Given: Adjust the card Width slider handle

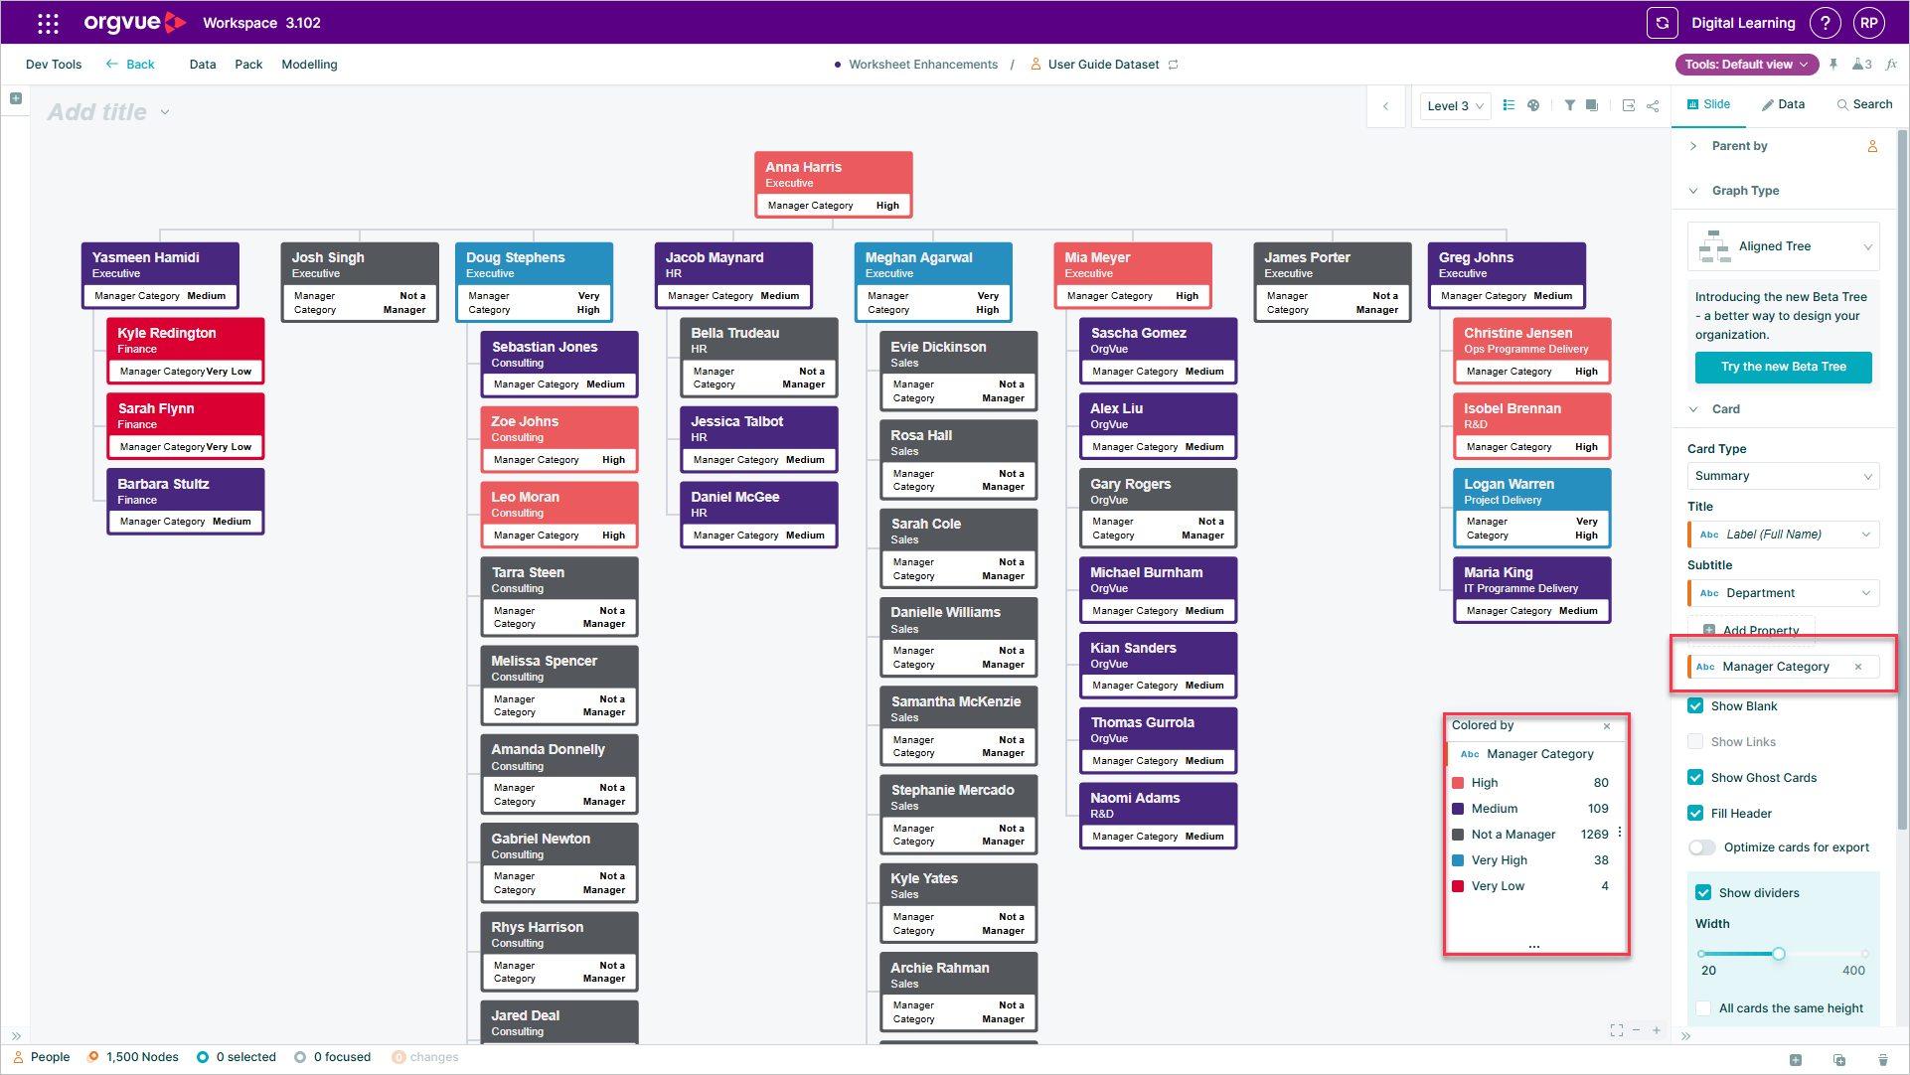Looking at the screenshot, I should [x=1778, y=954].
